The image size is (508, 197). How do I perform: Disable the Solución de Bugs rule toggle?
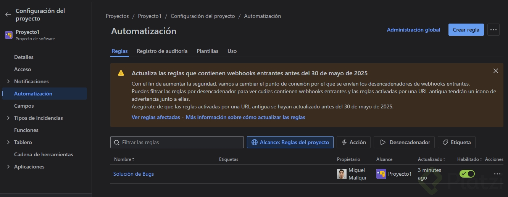(x=467, y=174)
